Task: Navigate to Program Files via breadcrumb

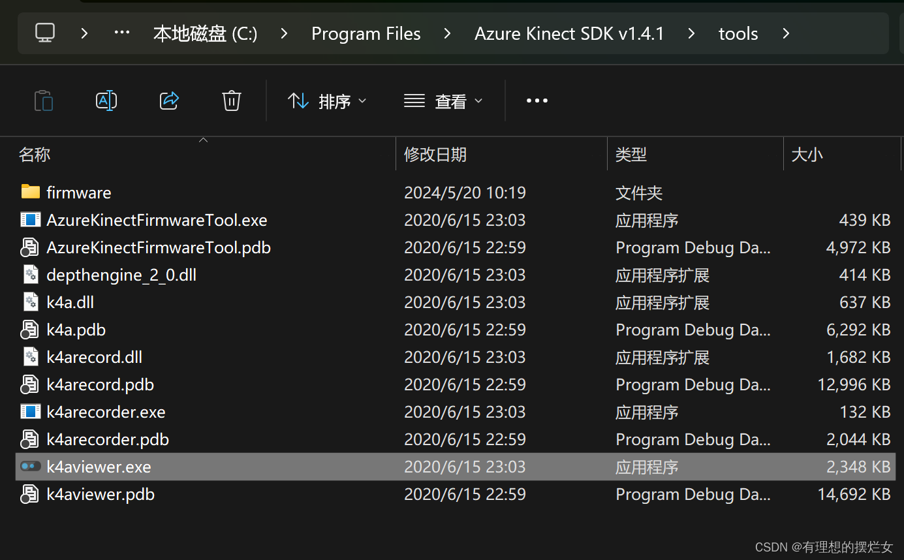Action: point(366,33)
